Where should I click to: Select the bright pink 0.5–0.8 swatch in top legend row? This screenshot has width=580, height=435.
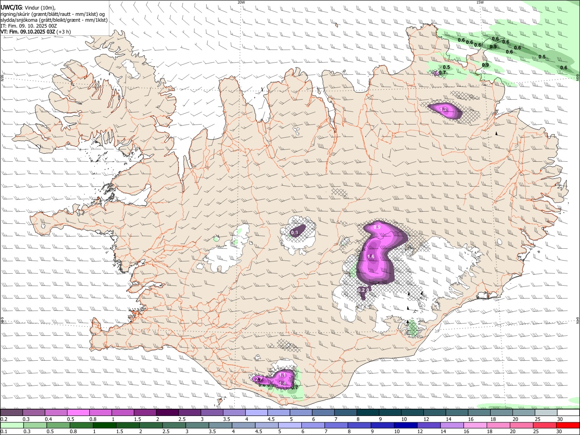[78, 412]
